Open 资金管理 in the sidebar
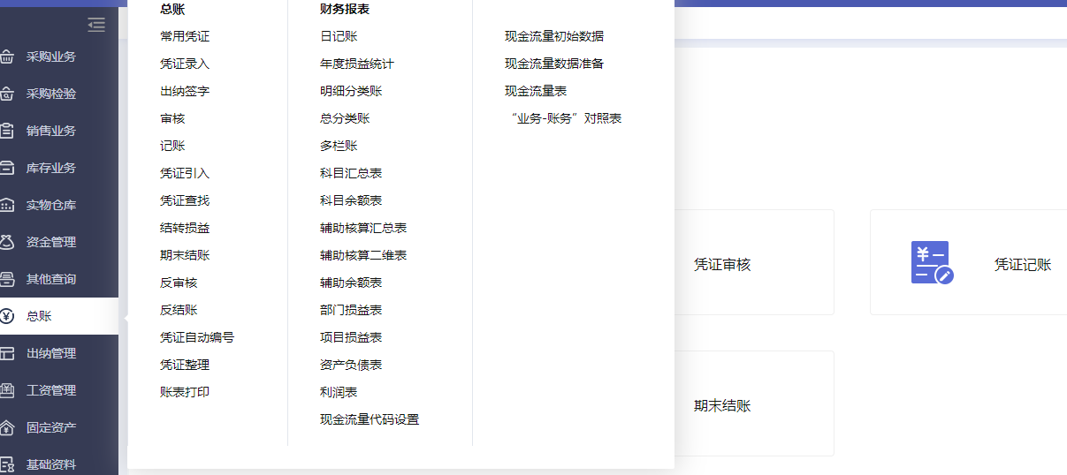The image size is (1067, 475). [x=50, y=242]
